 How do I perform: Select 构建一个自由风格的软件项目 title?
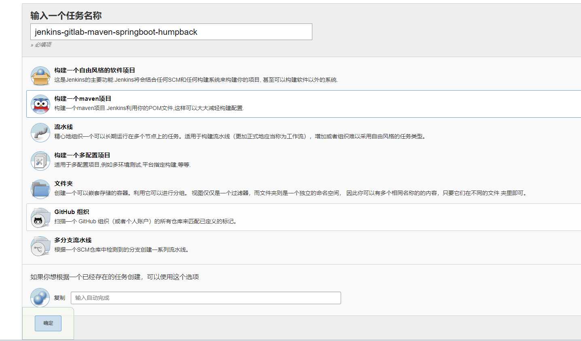point(95,70)
